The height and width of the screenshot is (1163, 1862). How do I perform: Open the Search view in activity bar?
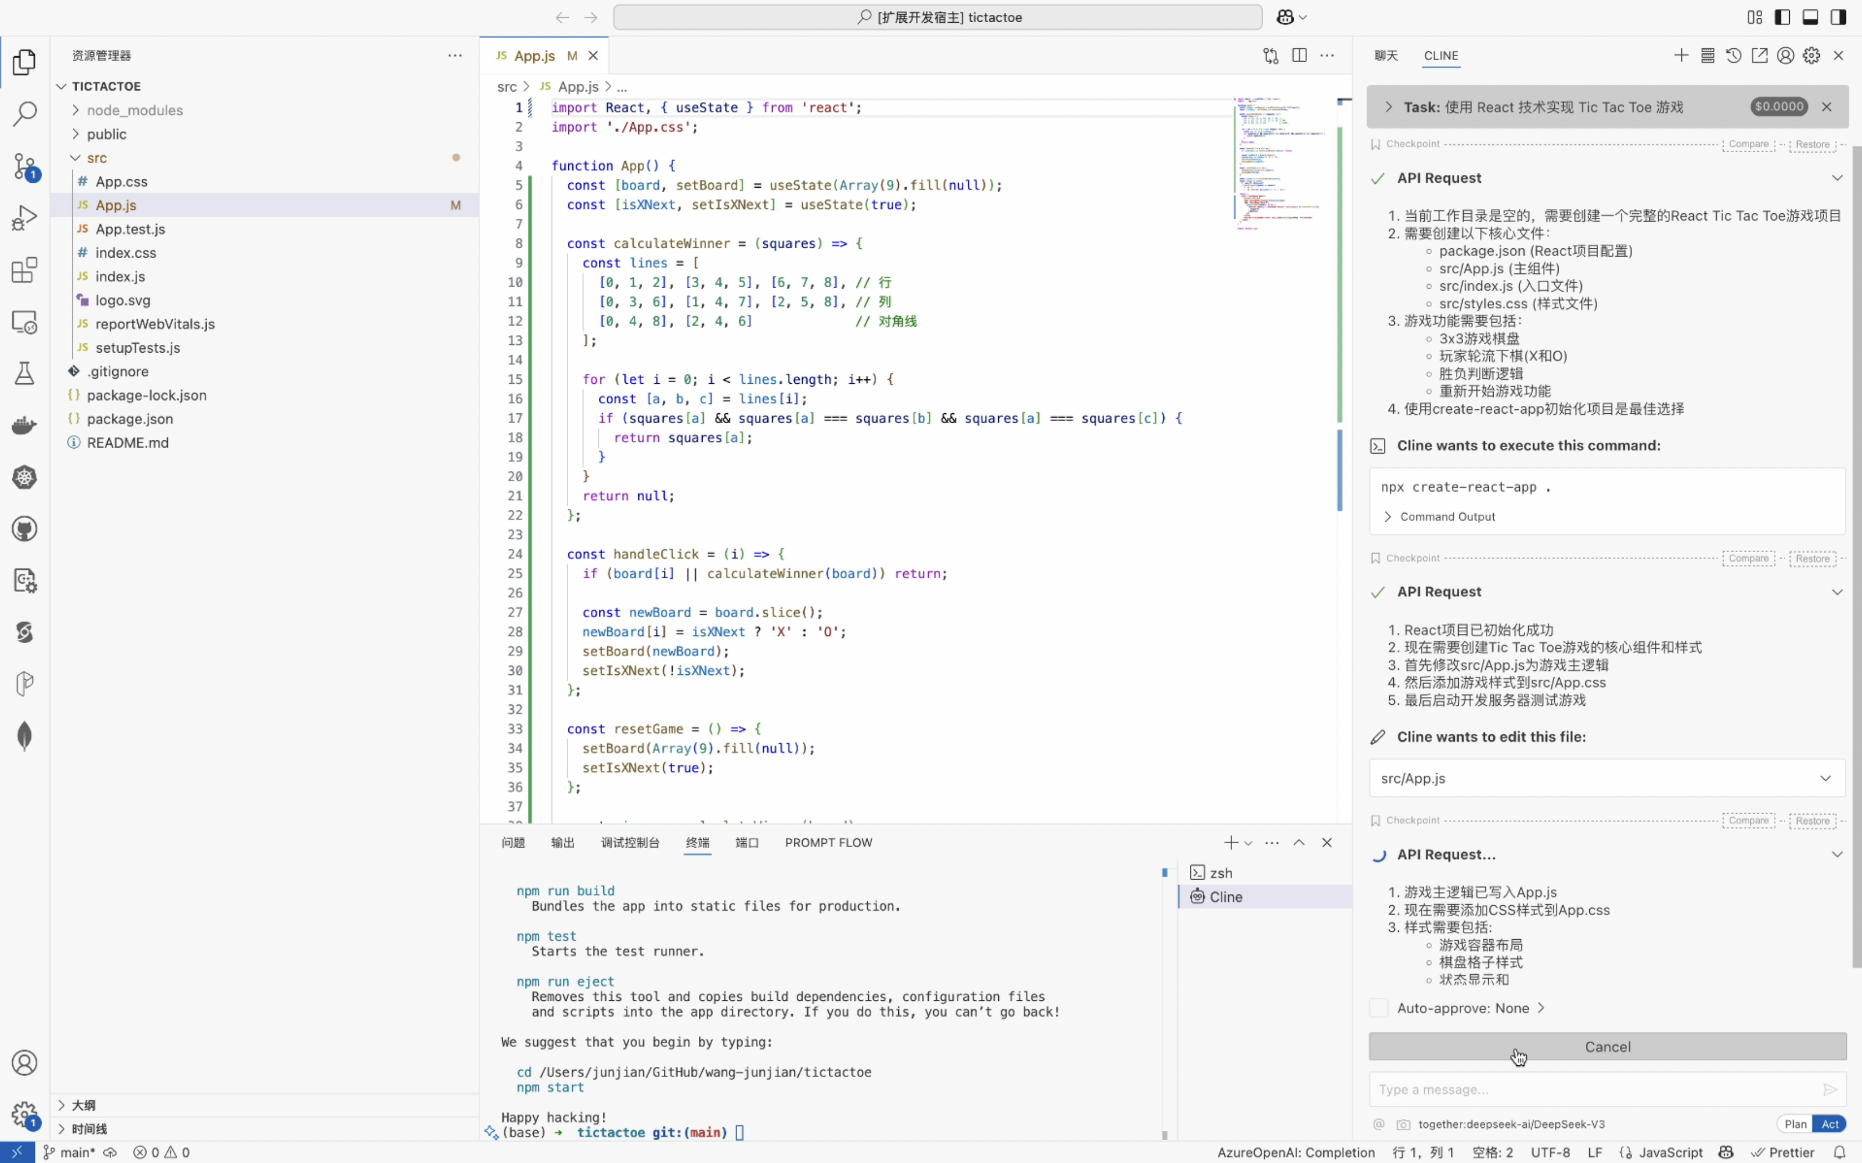24,114
